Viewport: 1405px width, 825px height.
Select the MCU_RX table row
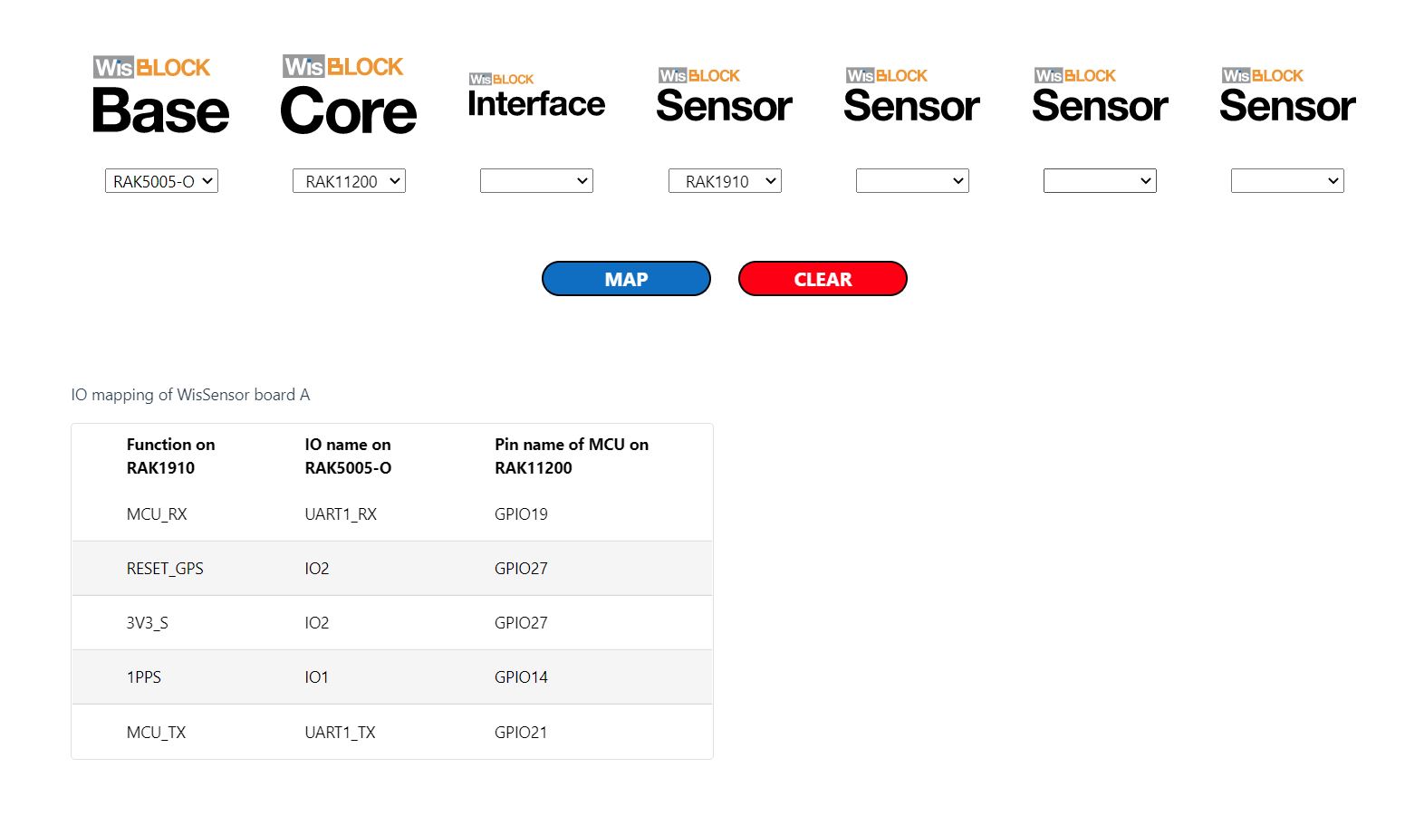(391, 514)
